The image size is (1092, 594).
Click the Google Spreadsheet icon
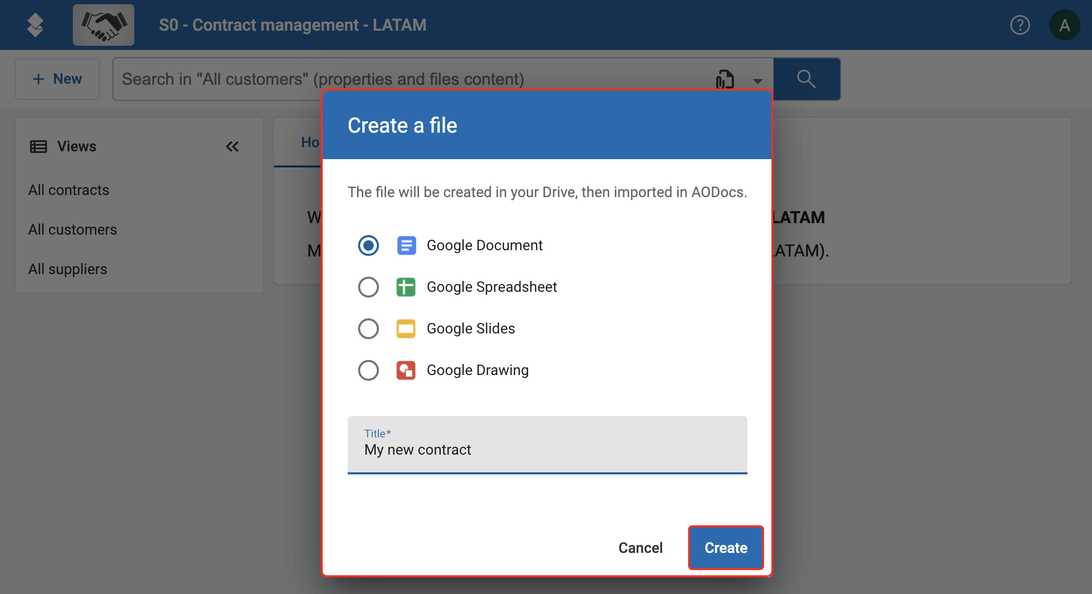click(x=406, y=287)
